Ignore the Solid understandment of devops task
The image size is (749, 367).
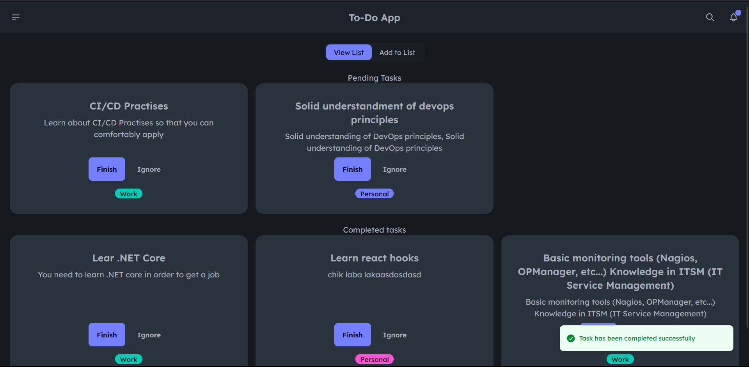(x=394, y=169)
